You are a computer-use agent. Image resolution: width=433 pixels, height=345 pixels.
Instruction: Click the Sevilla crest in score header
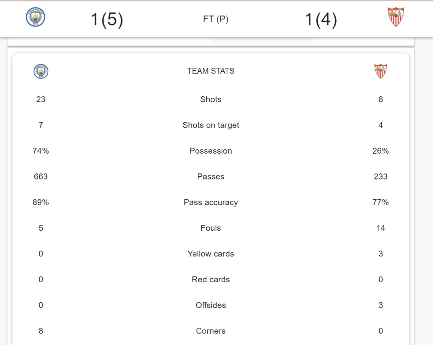(x=396, y=17)
